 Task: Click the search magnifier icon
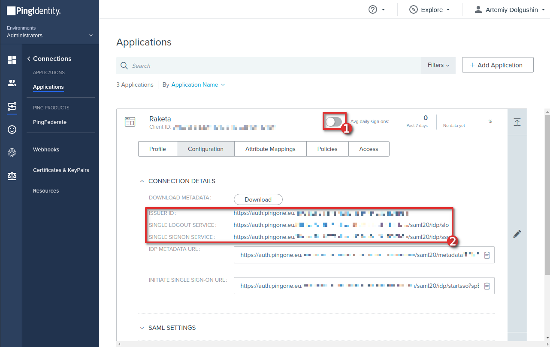tap(124, 66)
